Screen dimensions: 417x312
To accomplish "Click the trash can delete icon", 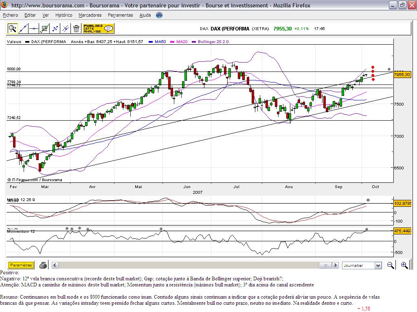I will click(76, 28).
